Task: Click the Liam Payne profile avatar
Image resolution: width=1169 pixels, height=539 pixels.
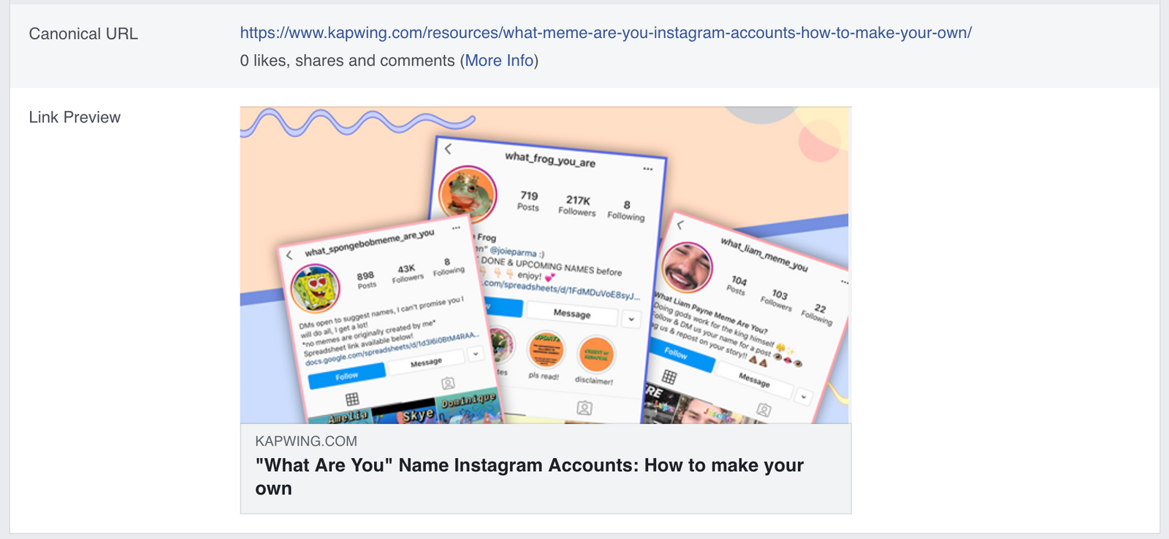Action: pos(687,267)
